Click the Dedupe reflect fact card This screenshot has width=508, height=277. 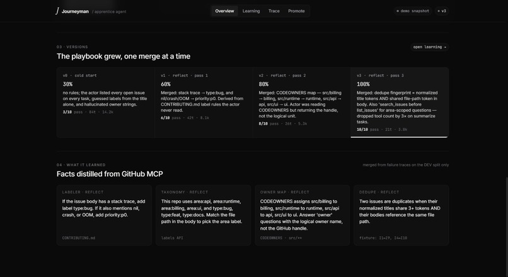(401, 215)
